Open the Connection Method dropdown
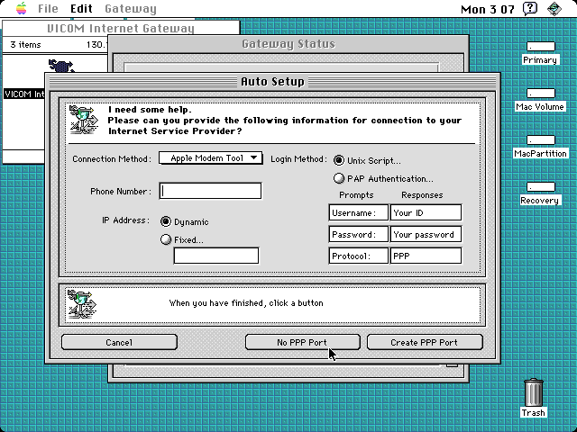Image resolution: width=577 pixels, height=432 pixels. click(x=210, y=158)
